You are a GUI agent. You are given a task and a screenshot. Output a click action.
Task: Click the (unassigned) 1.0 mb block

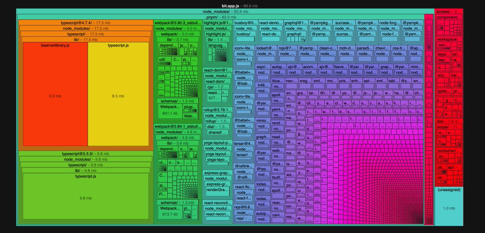click(449, 206)
